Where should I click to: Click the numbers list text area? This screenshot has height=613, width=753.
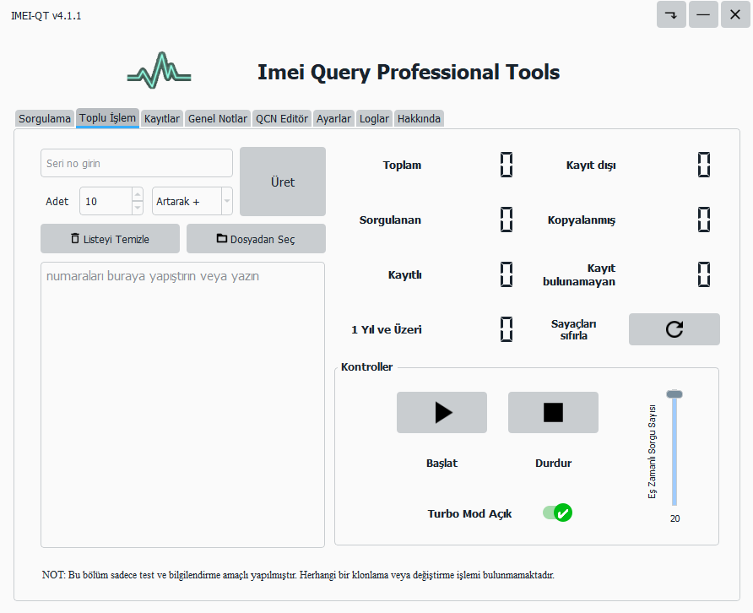point(182,404)
